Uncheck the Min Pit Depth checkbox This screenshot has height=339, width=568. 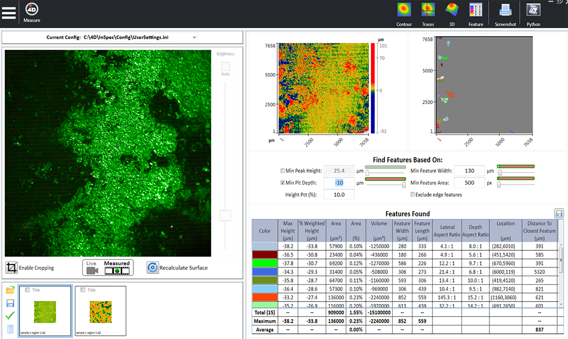tap(282, 183)
